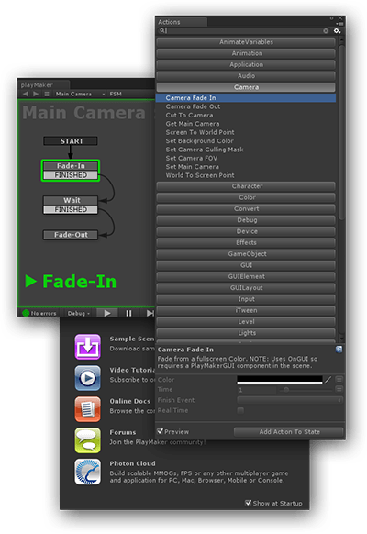Toggle variable option for Color field
367x534 pixels.
point(339,379)
